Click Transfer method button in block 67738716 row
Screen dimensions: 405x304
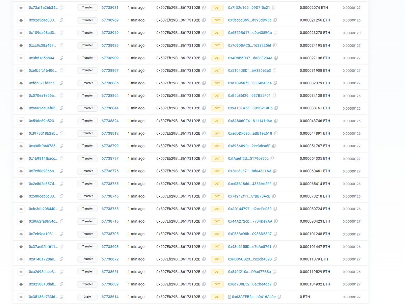click(87, 221)
